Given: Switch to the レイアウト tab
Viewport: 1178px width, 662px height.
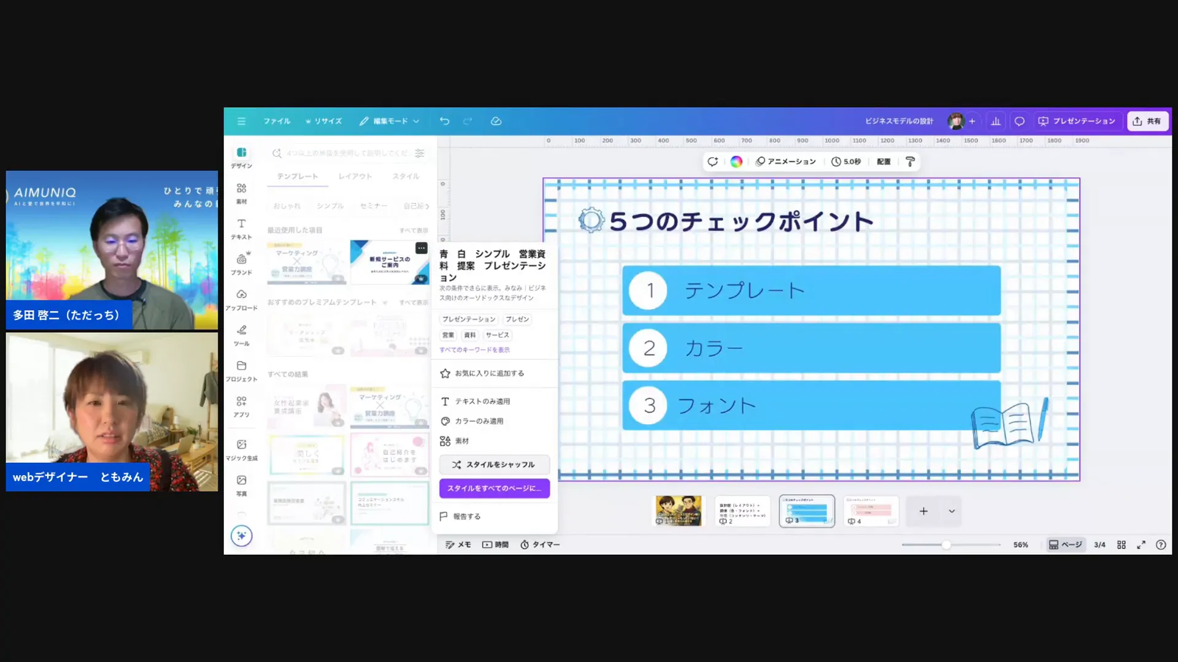Looking at the screenshot, I should [x=355, y=177].
